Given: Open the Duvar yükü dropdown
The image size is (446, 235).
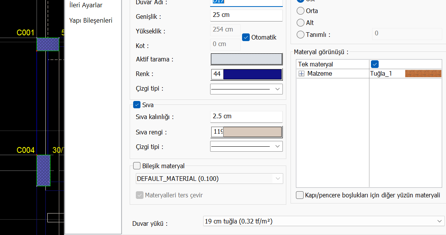Looking at the screenshot, I should 323,221.
